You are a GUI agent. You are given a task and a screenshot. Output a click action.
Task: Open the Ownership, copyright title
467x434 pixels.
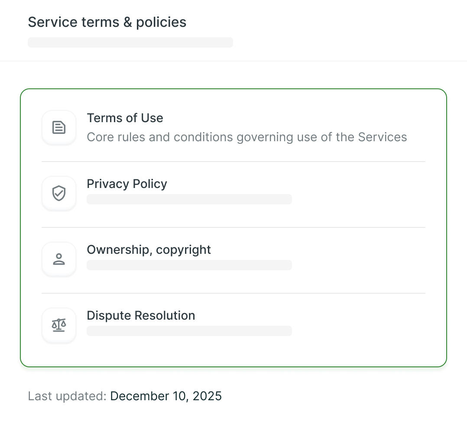pyautogui.click(x=149, y=249)
